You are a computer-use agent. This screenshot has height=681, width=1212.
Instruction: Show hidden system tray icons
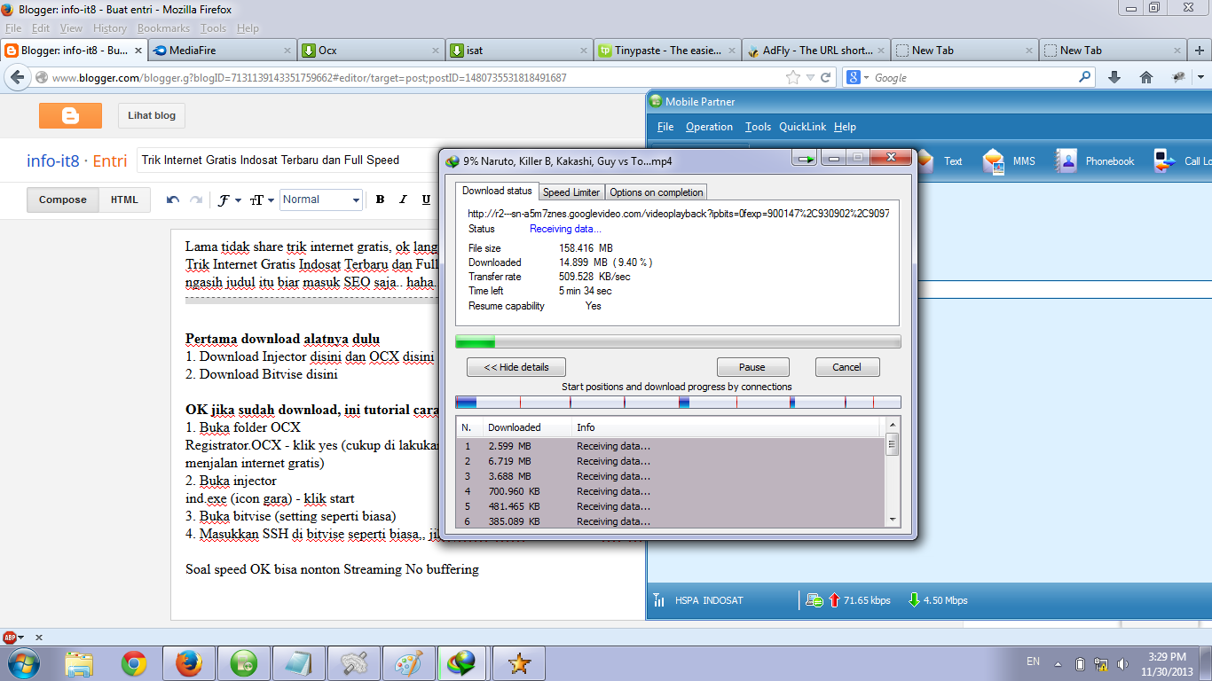coord(1057,663)
